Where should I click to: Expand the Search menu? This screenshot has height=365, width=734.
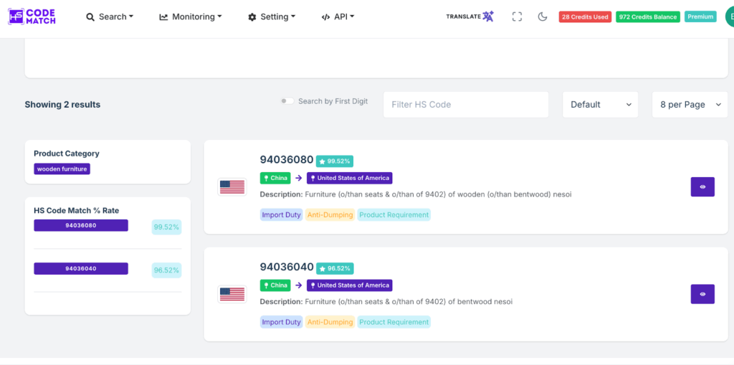[110, 16]
